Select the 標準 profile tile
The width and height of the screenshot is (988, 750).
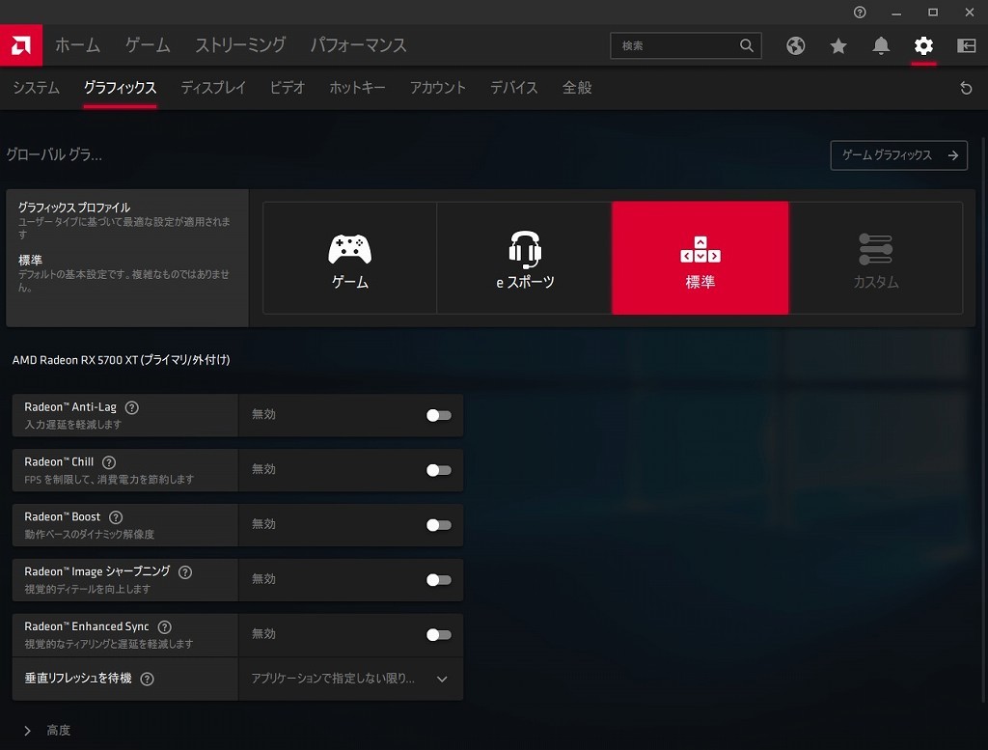coord(700,258)
